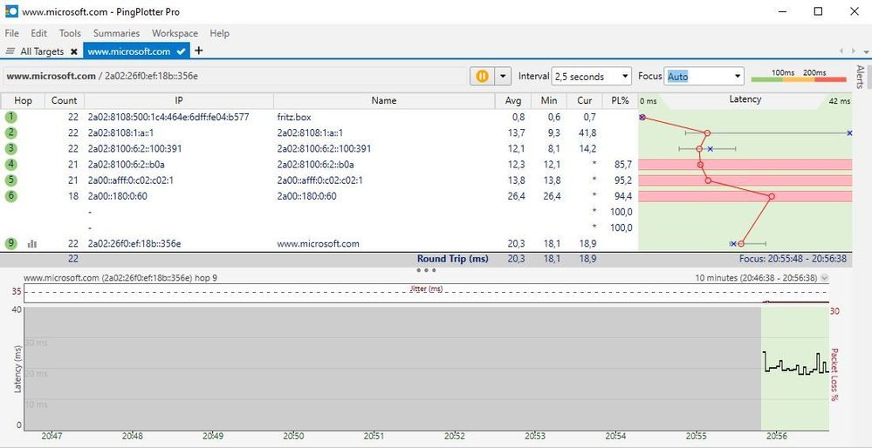This screenshot has width=872, height=448.
Task: Click the hop 9 green circle icon
Action: [10, 243]
